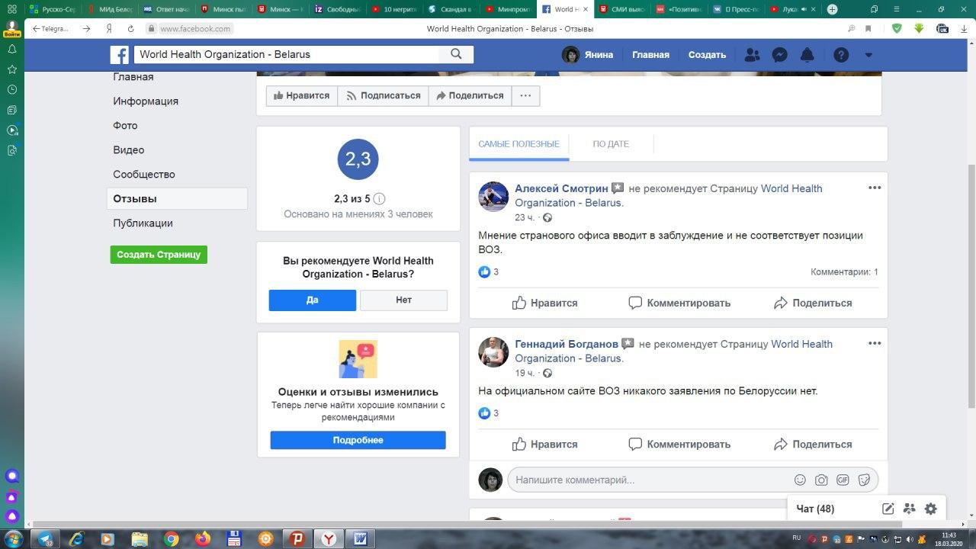
Task: Expand the account dropdown arrow in header
Action: tap(868, 55)
